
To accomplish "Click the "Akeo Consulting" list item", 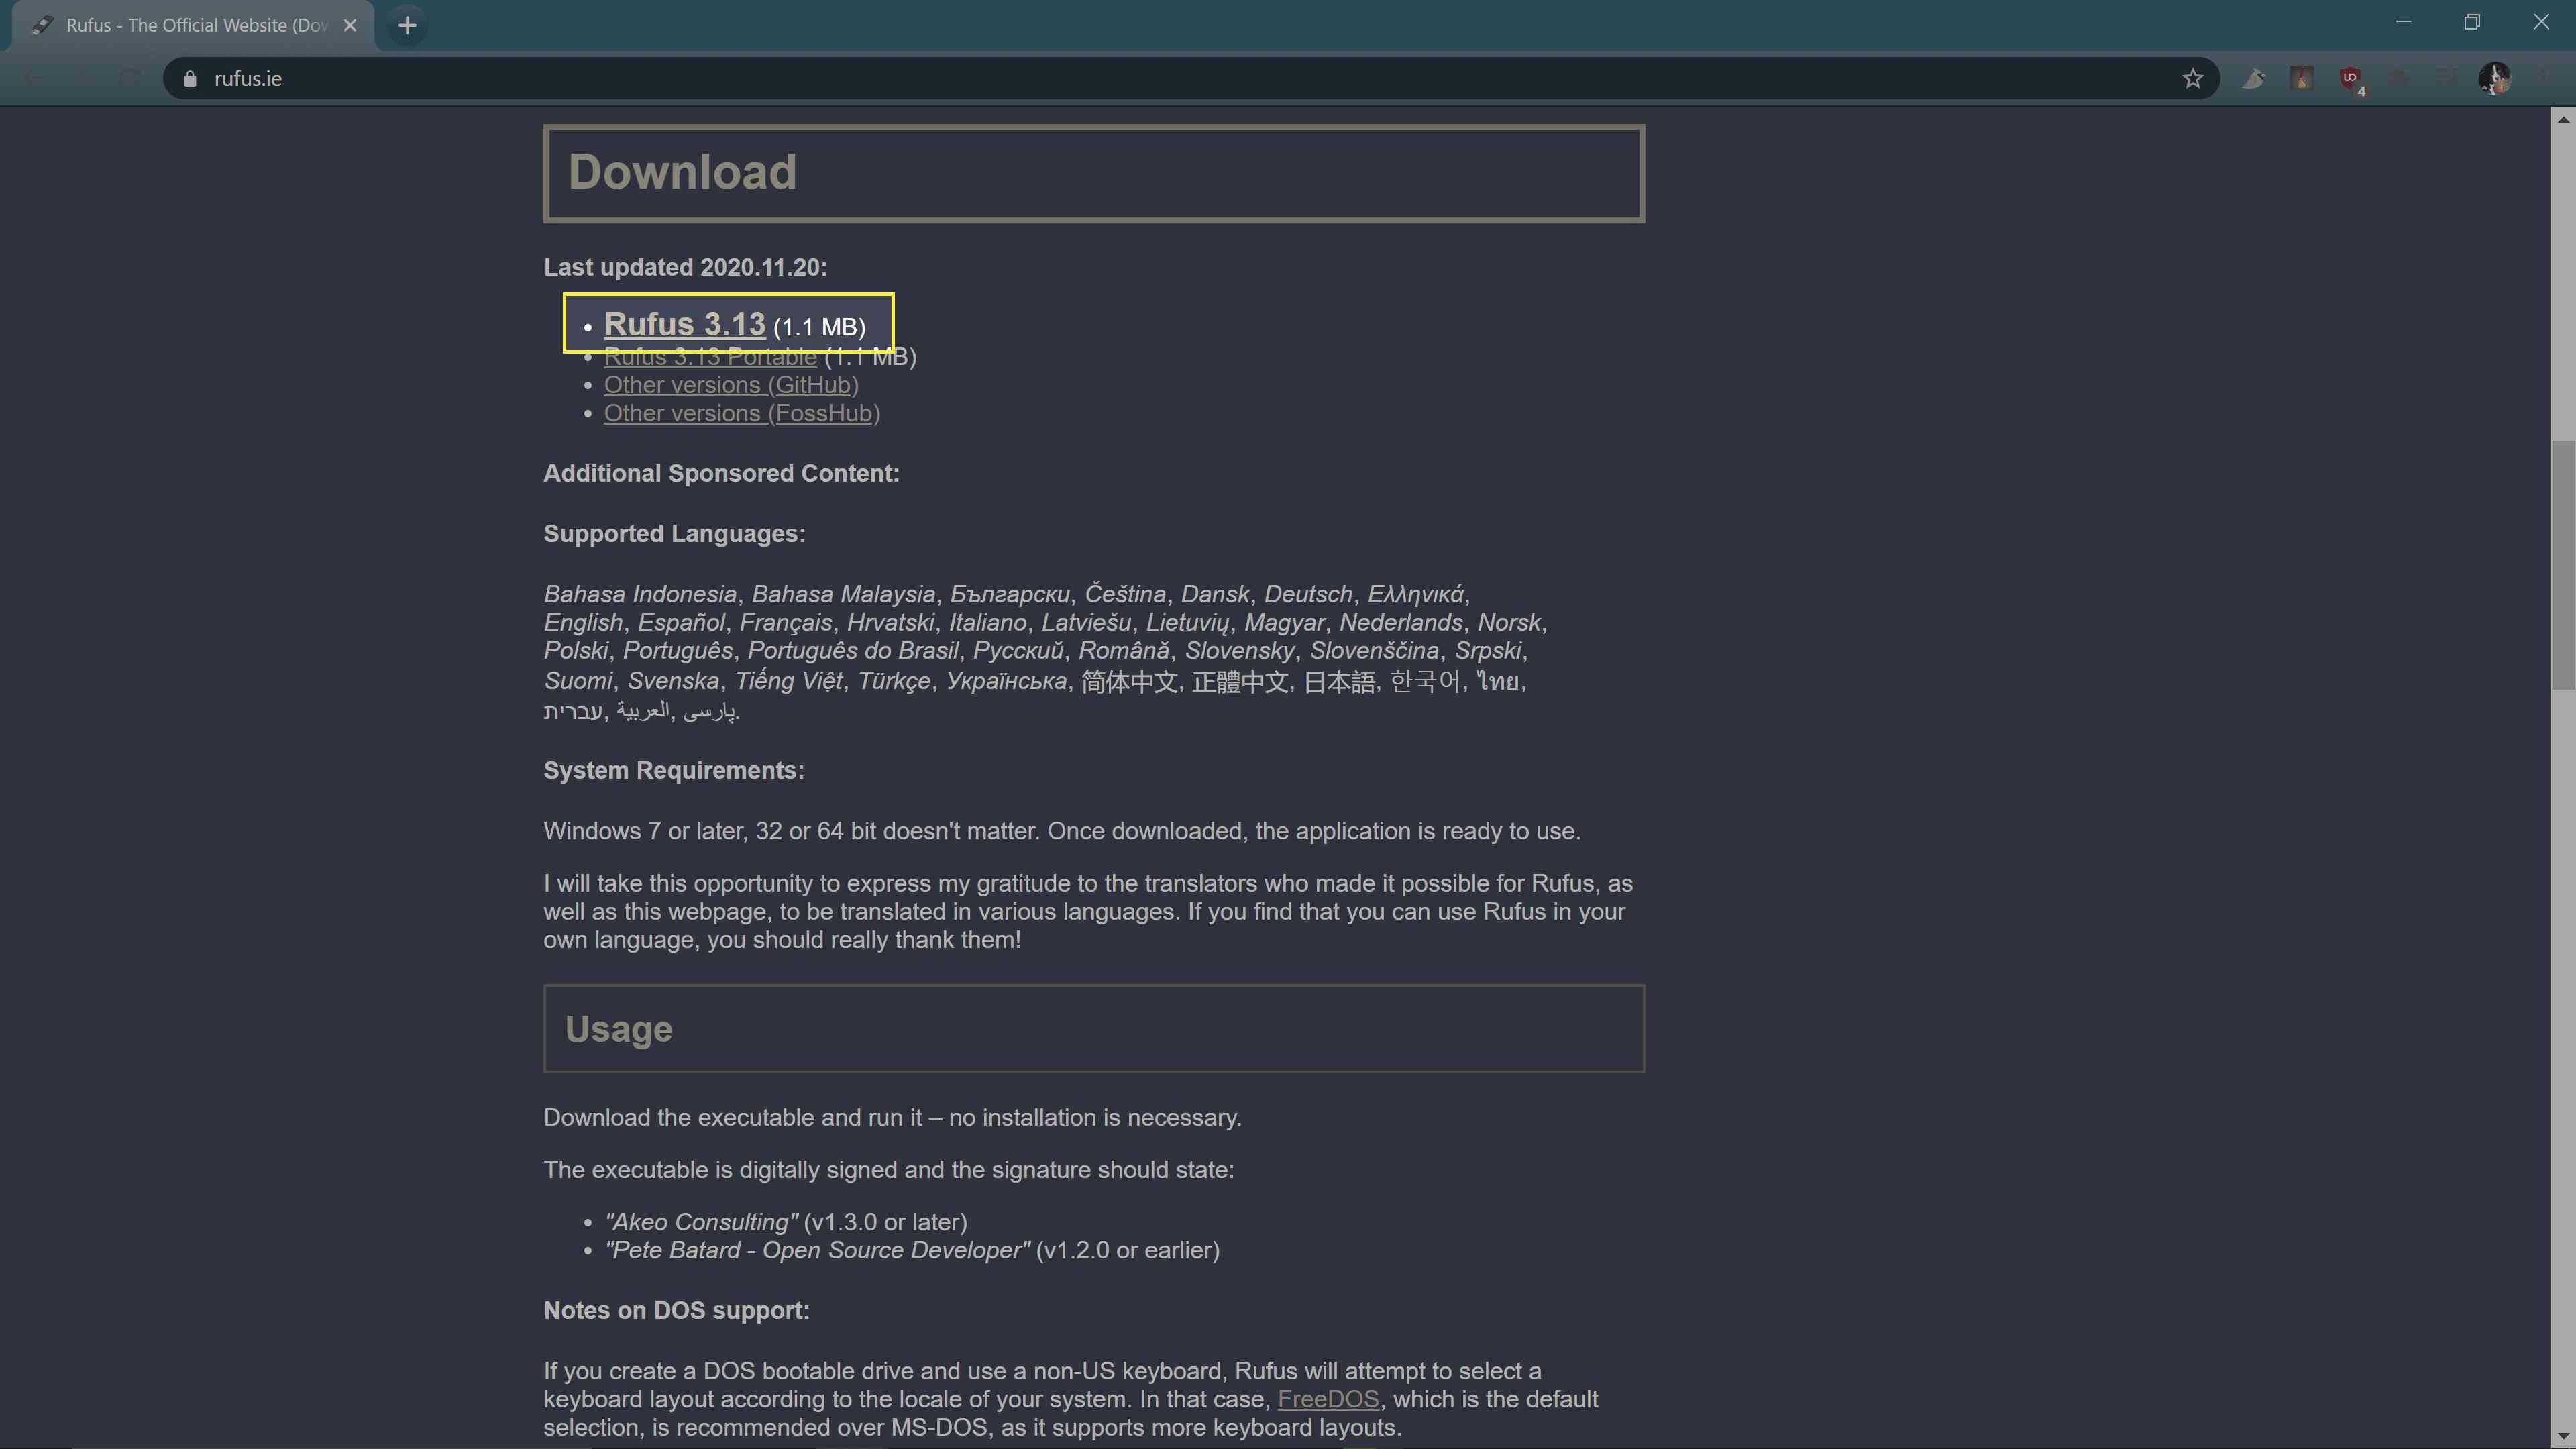I will click(x=785, y=1222).
